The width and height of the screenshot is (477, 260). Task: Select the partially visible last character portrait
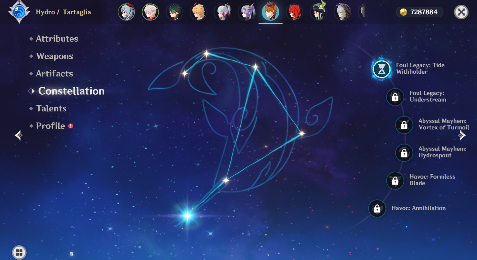click(362, 12)
